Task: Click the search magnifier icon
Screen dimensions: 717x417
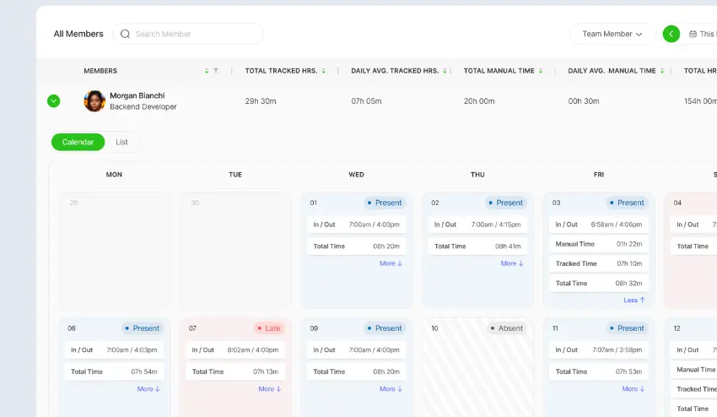Action: 125,34
